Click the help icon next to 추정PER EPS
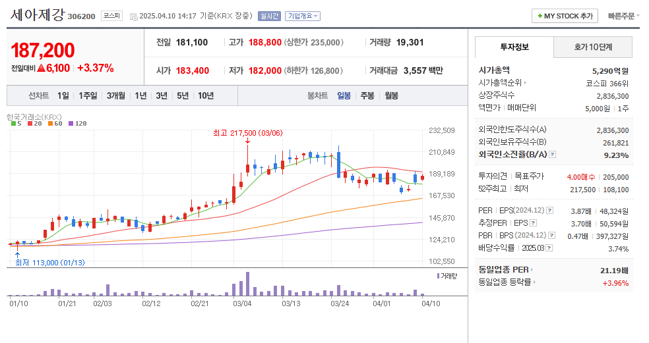The image size is (649, 343). (x=533, y=223)
